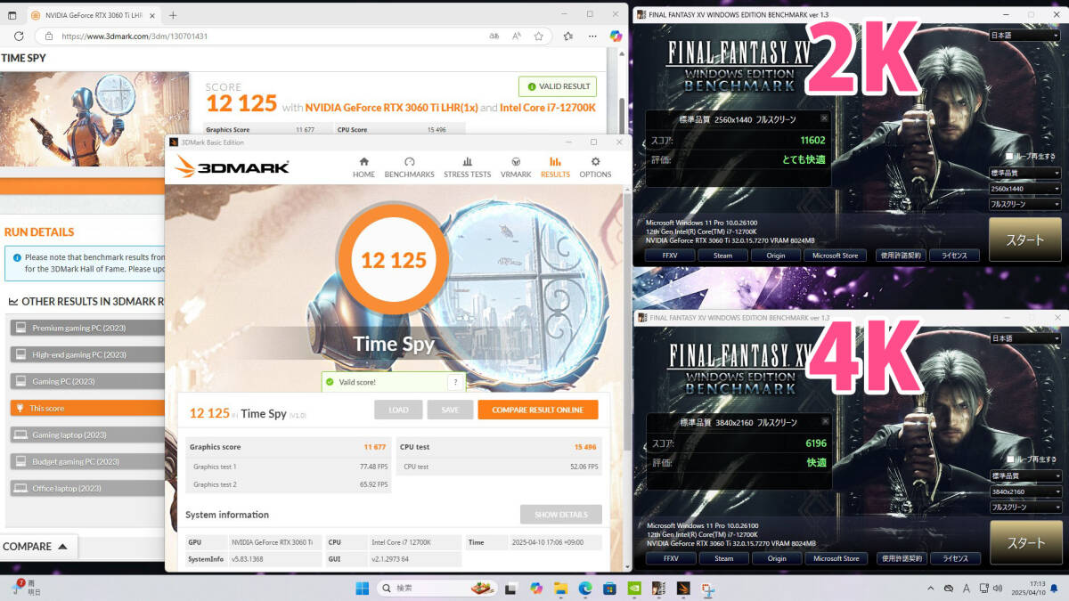
Task: Open HOME in 3DMark navigation
Action: (363, 167)
